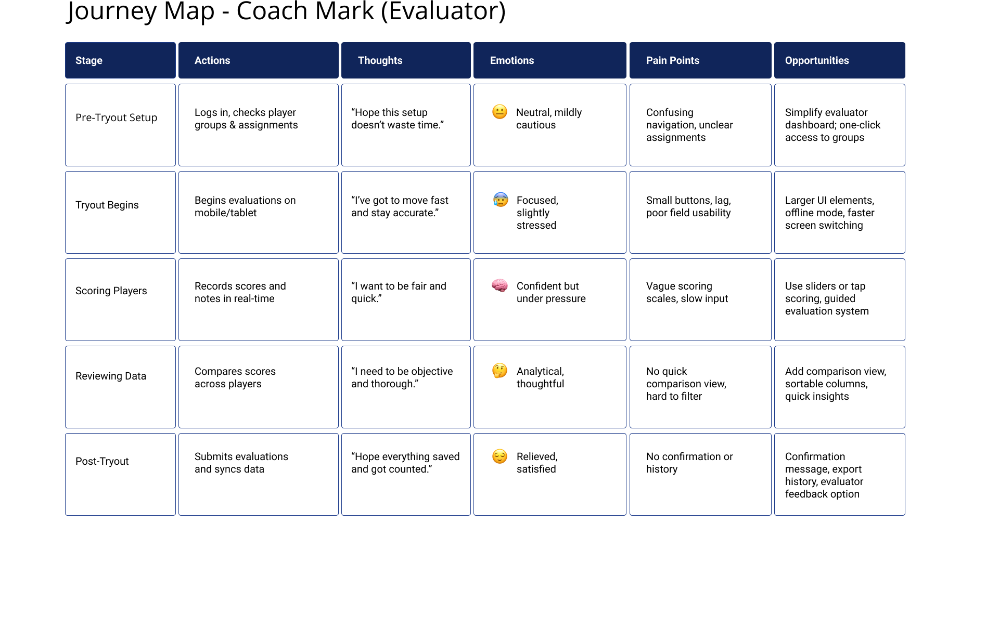Viewport: 999px width, 628px height.
Task: Select the Post-Tryout stage cell
Action: [120, 474]
